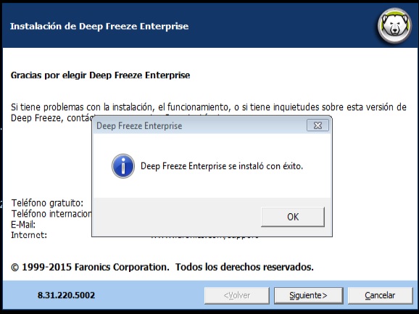Click the Todos los derechos reservados text
Image resolution: width=419 pixels, height=314 pixels.
[244, 267]
